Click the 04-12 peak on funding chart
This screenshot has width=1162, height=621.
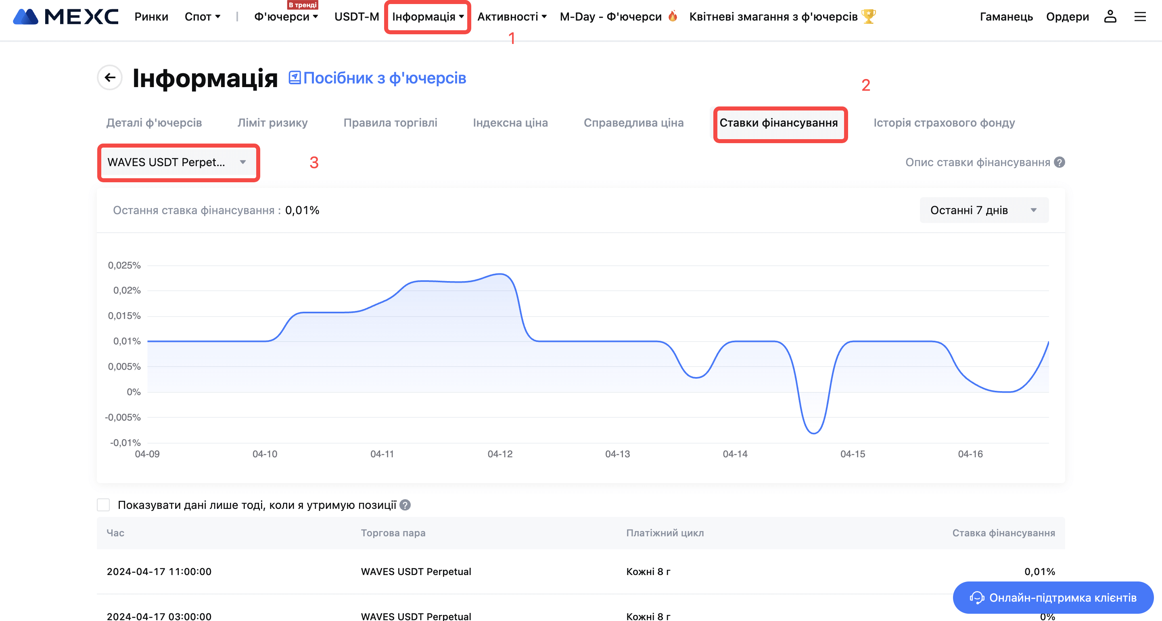coord(500,274)
